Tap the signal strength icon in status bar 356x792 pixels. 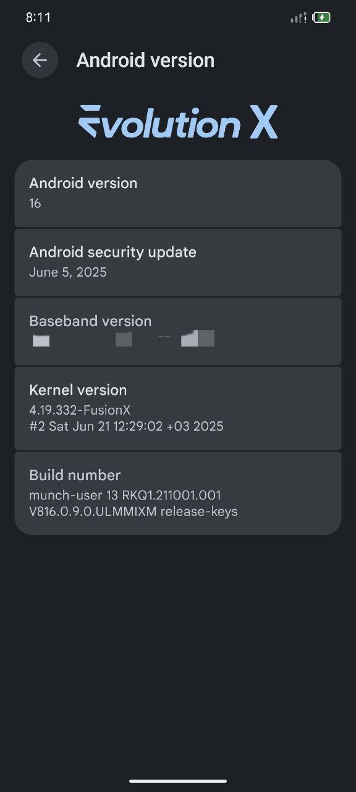[299, 17]
